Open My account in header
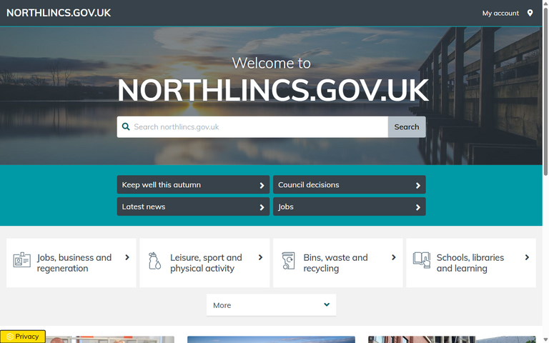Screen dimensions: 549x343 [500, 13]
